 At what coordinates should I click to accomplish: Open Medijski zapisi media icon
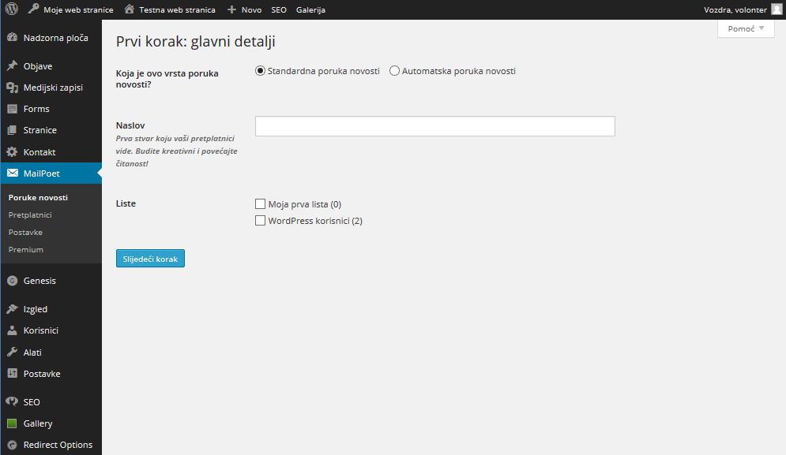[x=12, y=87]
